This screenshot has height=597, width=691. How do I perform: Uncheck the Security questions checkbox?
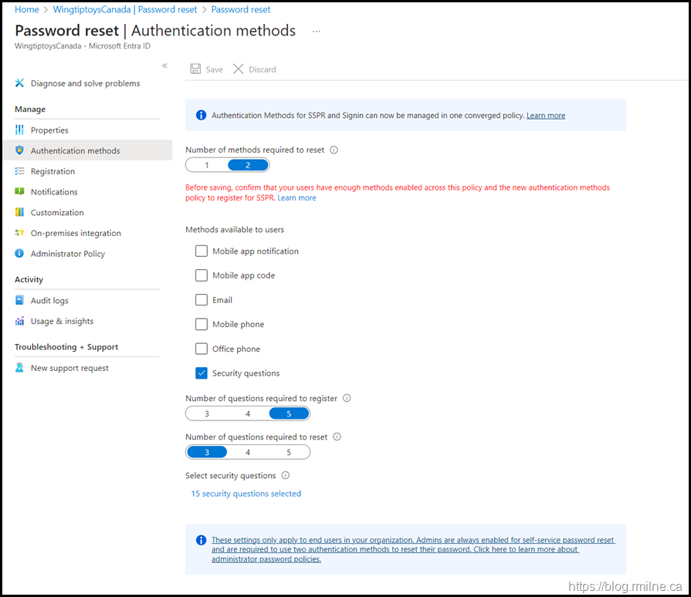tap(202, 373)
